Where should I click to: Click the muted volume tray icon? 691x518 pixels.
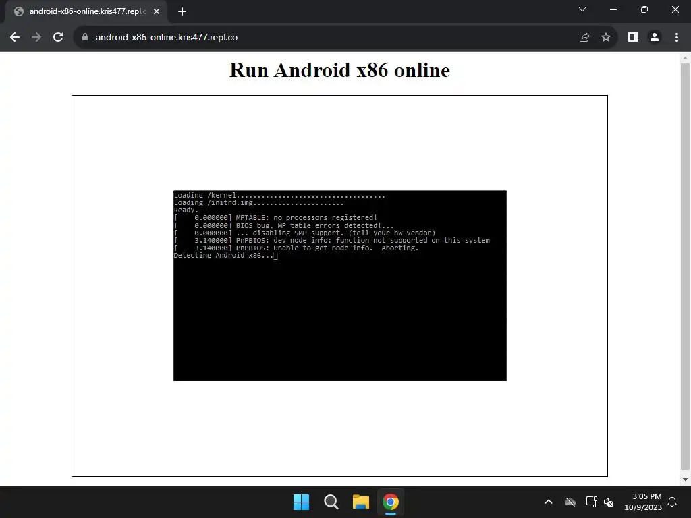pos(609,502)
